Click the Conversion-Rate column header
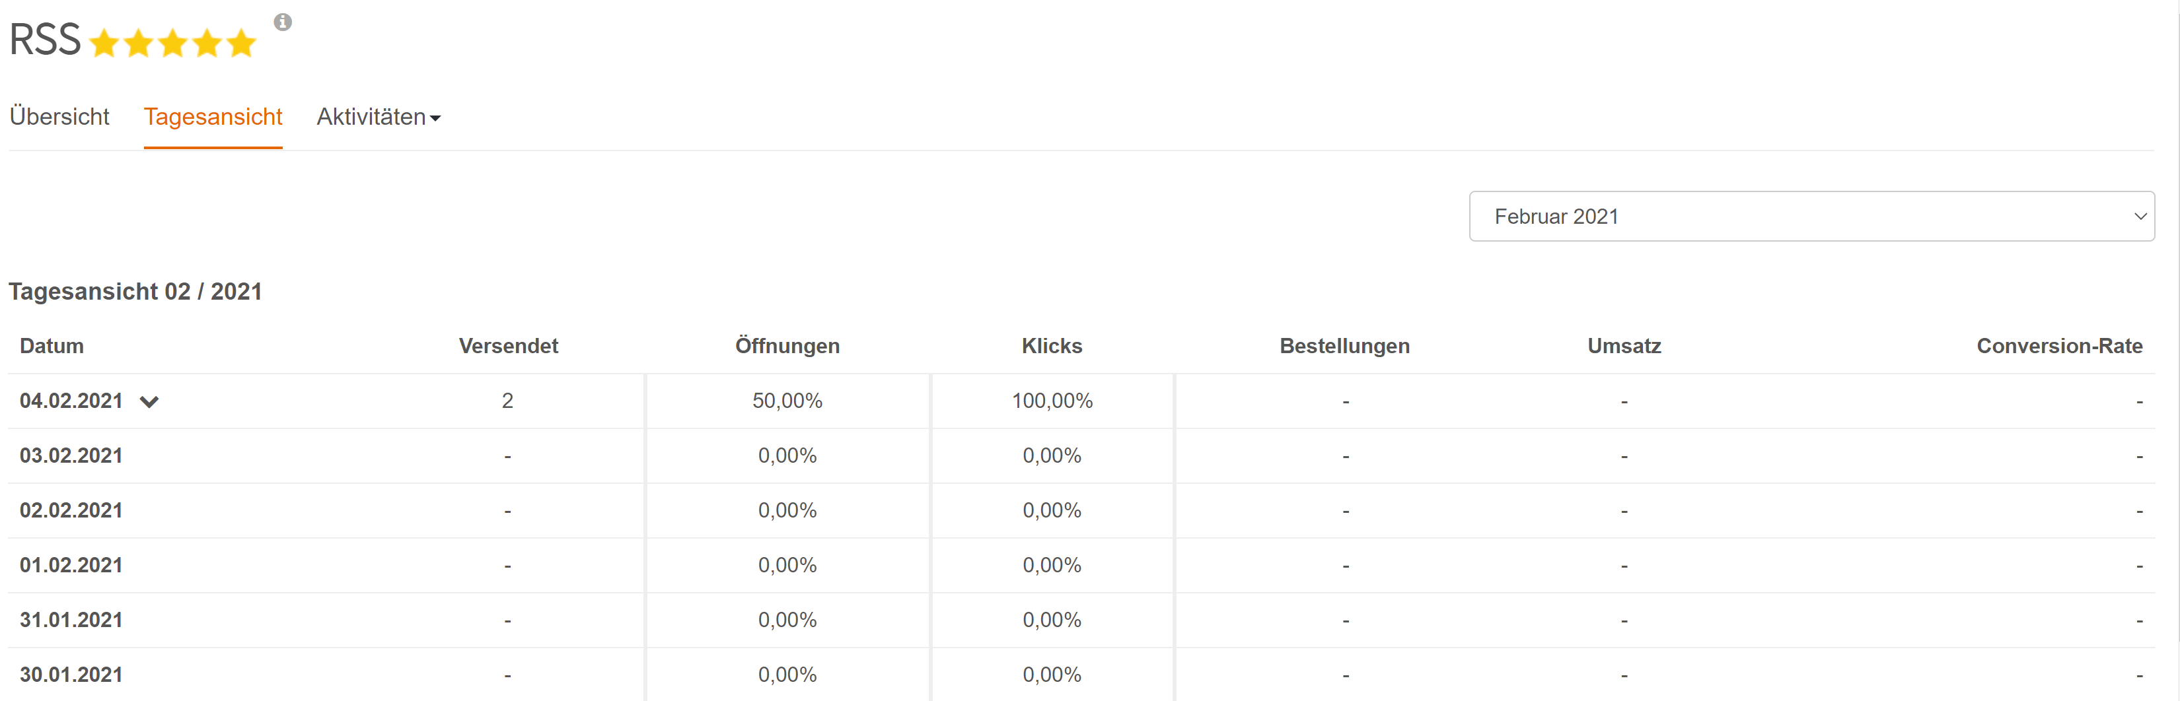Viewport: 2180px width, 701px height. coord(2059,346)
